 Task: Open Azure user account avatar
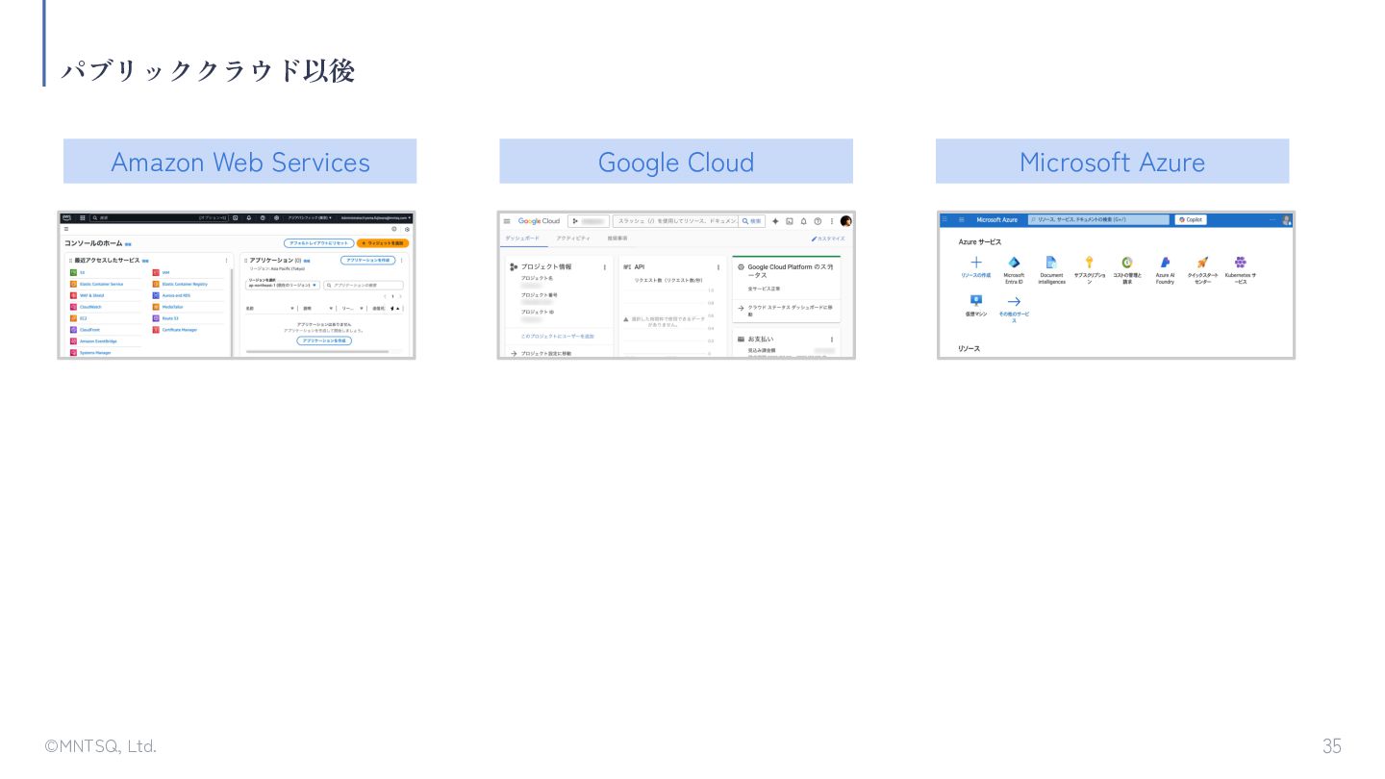pos(1286,220)
